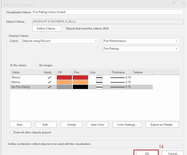Click Export as Palette button
Screen dimensions: 187x155
(162, 125)
